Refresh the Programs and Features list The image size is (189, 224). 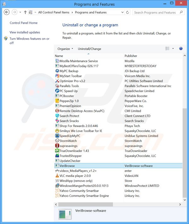click(127, 12)
